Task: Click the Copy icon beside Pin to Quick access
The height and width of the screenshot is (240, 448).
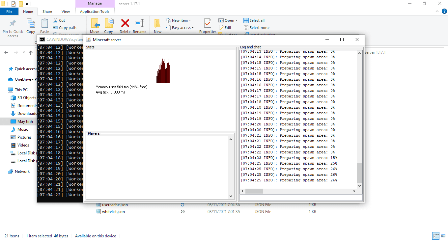Action: coord(31,26)
